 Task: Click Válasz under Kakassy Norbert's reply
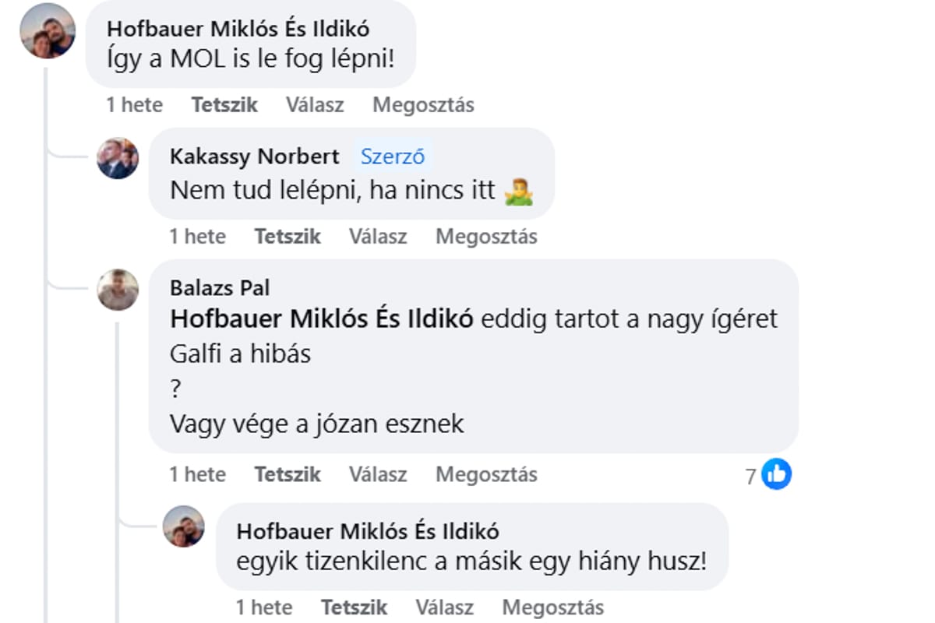pyautogui.click(x=378, y=237)
